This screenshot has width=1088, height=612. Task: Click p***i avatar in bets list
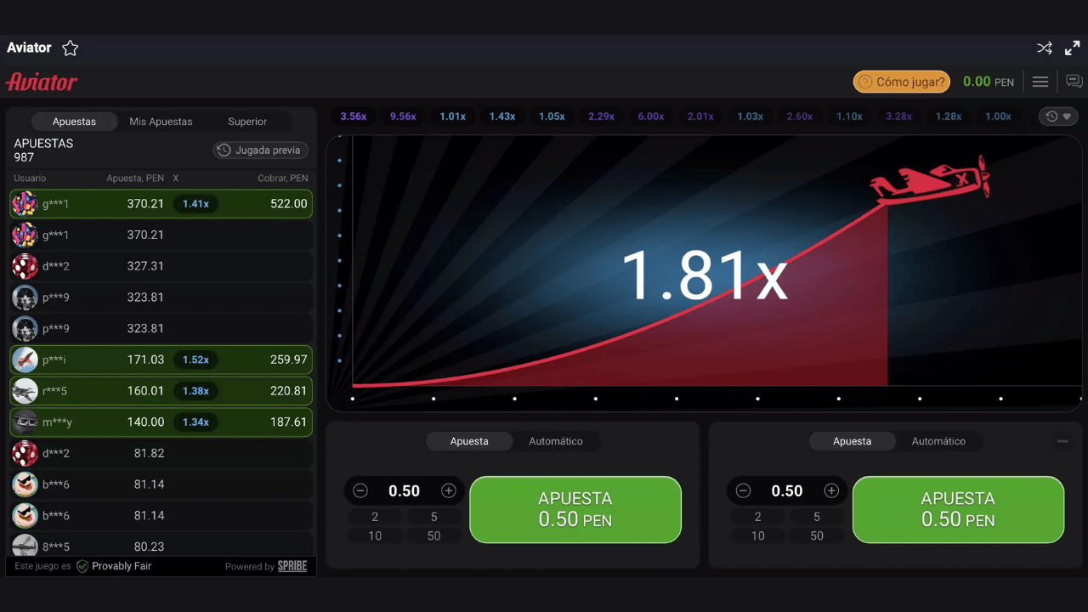(25, 360)
